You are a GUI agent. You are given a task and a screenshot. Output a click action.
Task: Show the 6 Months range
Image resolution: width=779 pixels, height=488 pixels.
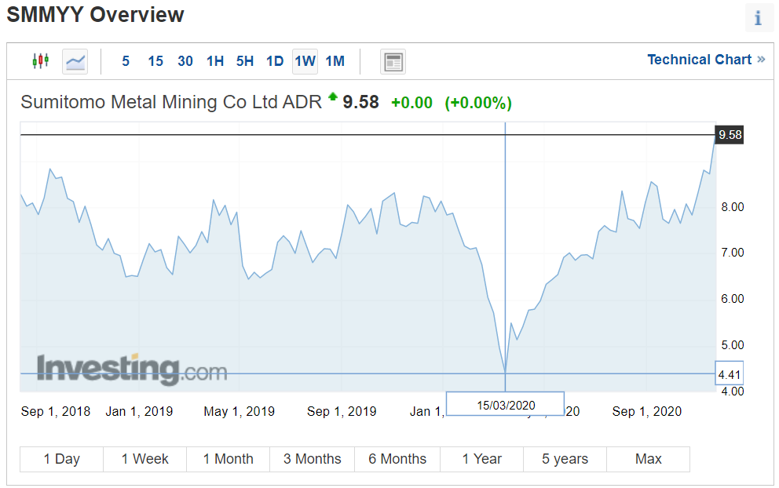[x=397, y=459]
